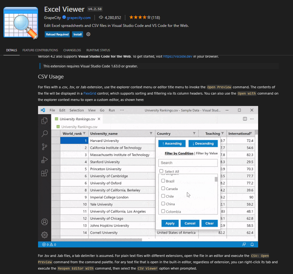Click the grid horizontal scrollbar
Screen dimensions: 293x274
(x=97, y=240)
